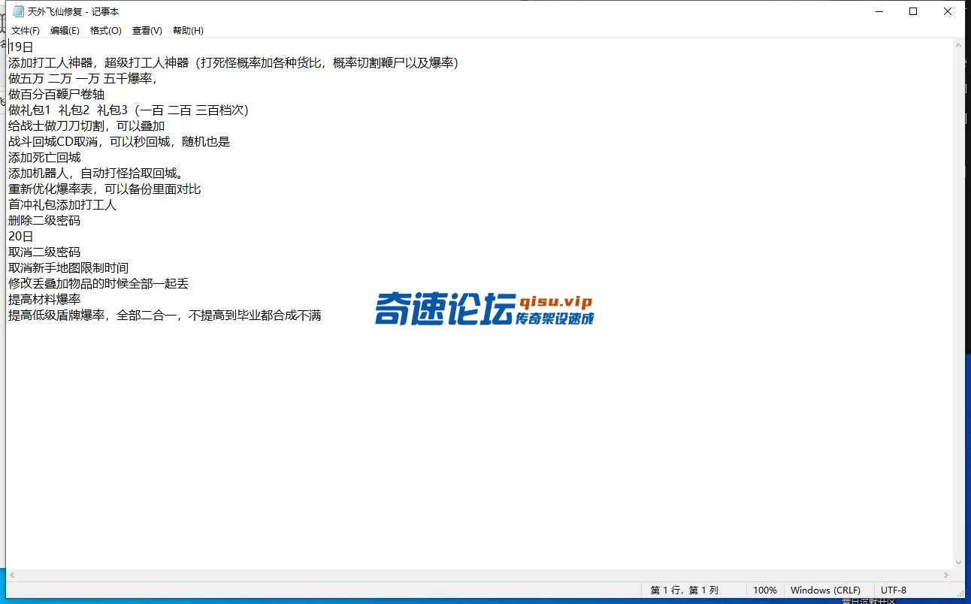Maximize the Notepad window
Screen dimensions: 971x604
pyautogui.click(x=913, y=11)
